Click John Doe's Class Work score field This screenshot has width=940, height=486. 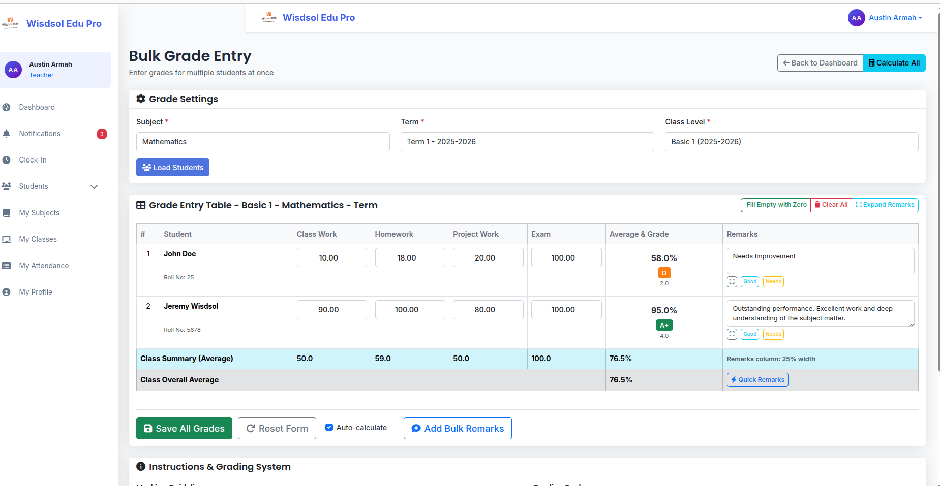pyautogui.click(x=331, y=257)
